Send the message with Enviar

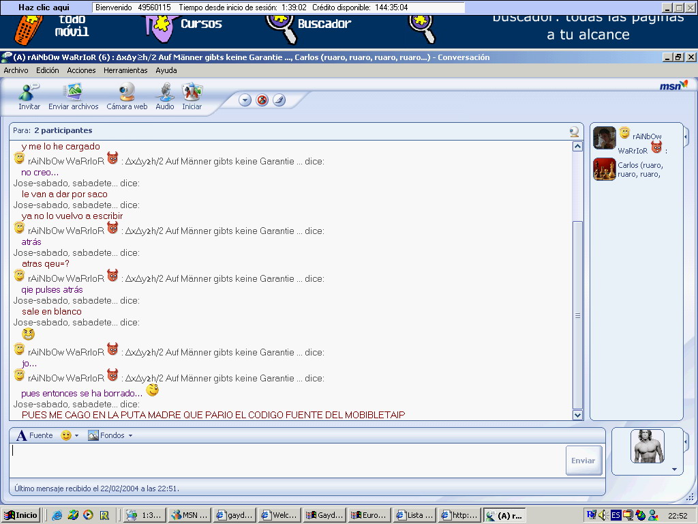coord(583,461)
